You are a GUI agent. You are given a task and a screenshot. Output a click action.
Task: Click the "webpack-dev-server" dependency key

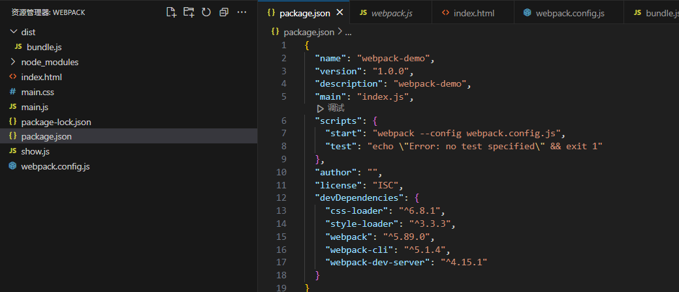(377, 262)
